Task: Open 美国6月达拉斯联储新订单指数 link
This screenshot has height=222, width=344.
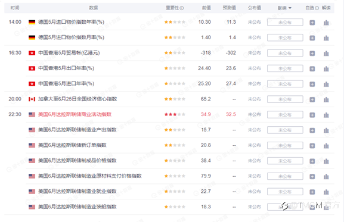Action: coord(72,145)
